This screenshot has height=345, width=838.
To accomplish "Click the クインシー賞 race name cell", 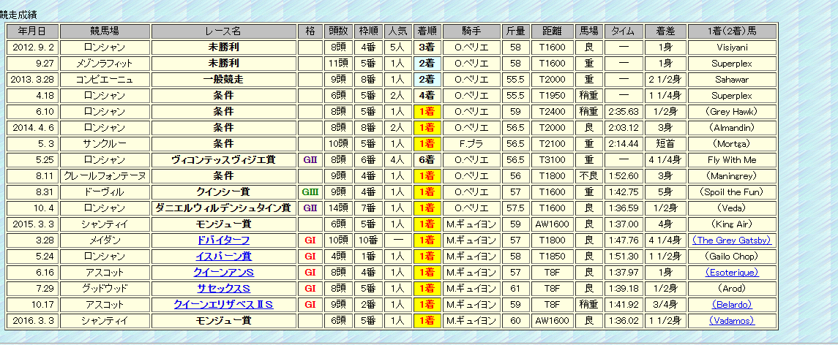I will click(x=223, y=192).
